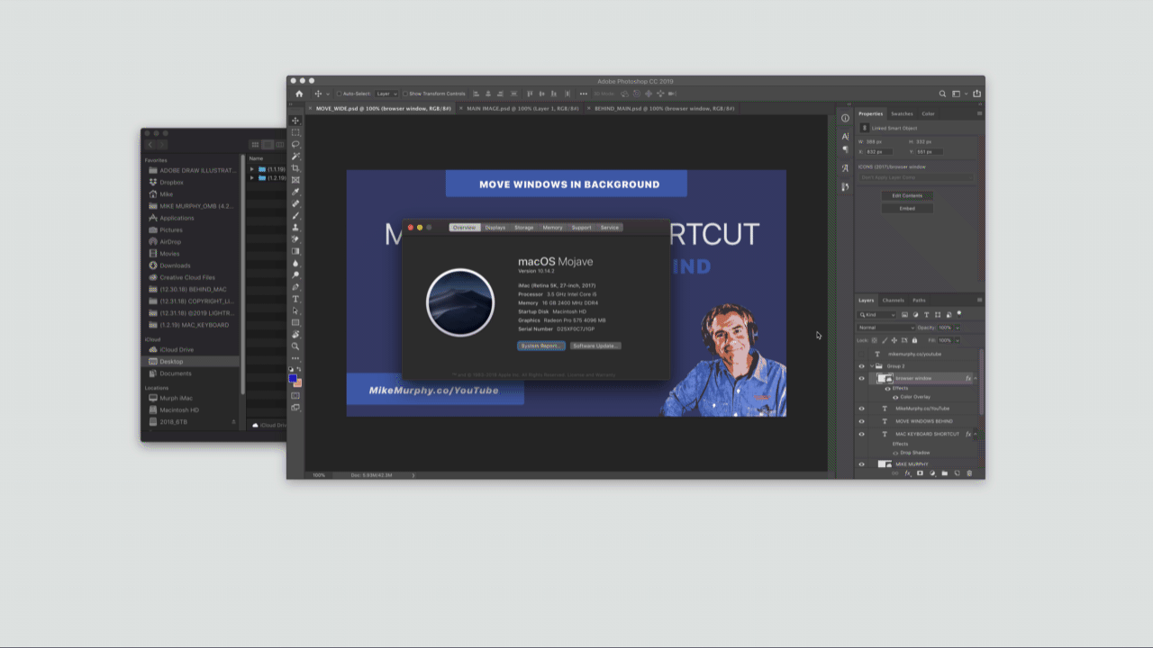
Task: Toggle the Color Overlay effect visibility
Action: 895,397
